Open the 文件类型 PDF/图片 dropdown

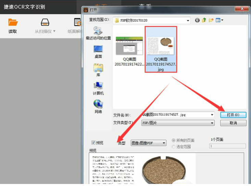pyautogui.click(x=212, y=123)
